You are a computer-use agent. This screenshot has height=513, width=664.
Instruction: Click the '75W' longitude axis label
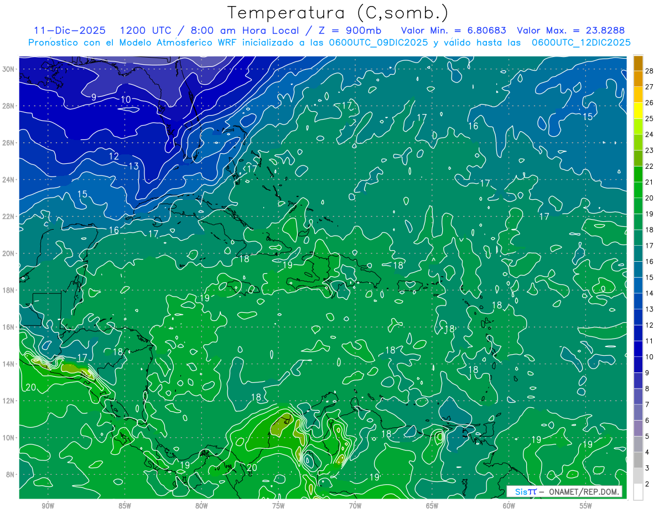278,506
